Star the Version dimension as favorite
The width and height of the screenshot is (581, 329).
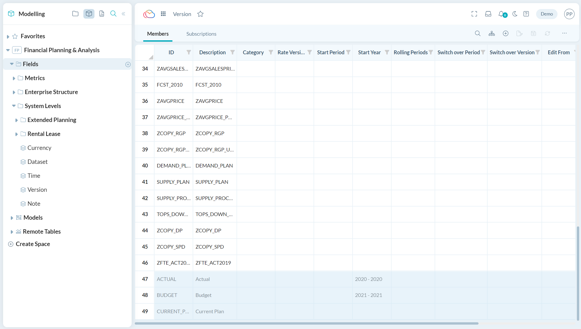200,14
